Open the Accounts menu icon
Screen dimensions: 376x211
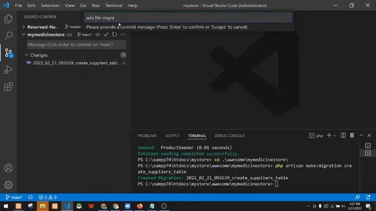pos(8,168)
